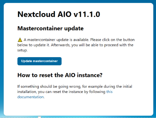156x118 pixels.
Task: Click the 'How to reset the AIO instance?' heading
Action: pos(60,75)
